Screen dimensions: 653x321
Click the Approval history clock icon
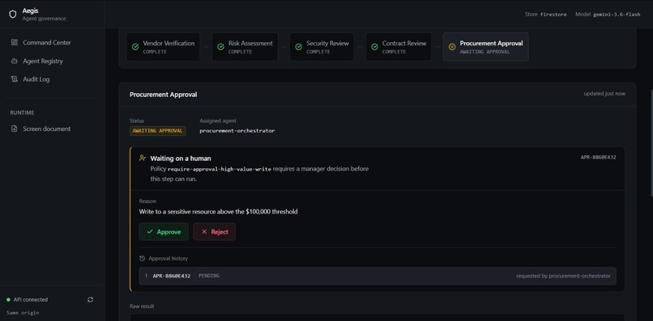142,259
